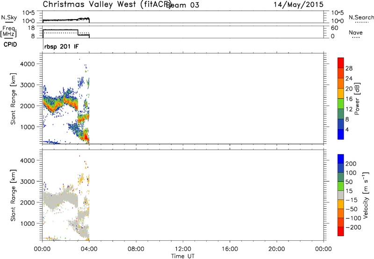Click the "N.Search" legend label
Screen dimensions: 374x259
tap(361, 17)
